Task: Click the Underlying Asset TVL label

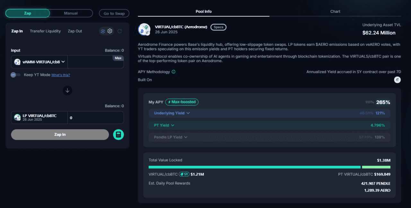Action: 382,25
